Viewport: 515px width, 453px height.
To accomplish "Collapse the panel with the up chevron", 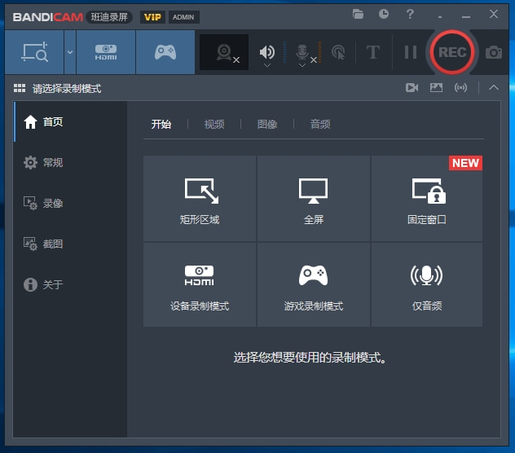I will pyautogui.click(x=493, y=87).
